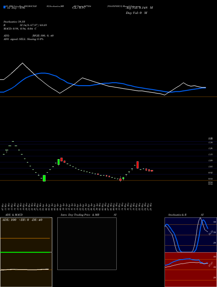Click the 'Stochastics & R' panel title

[177, 215]
